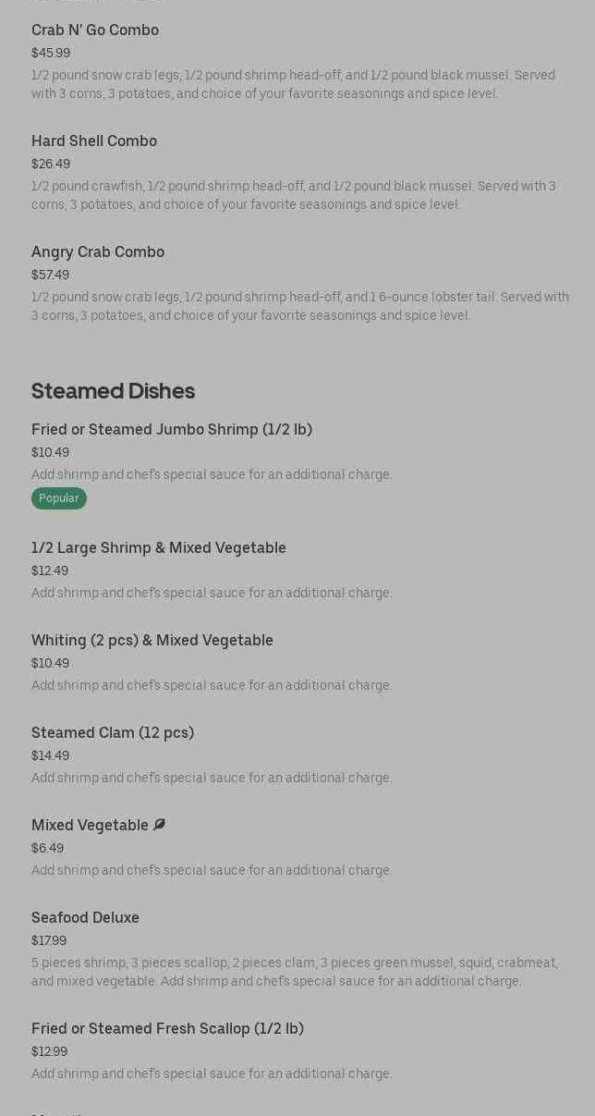Choose the Angry Crab Combo title
The width and height of the screenshot is (595, 1116).
pos(98,252)
